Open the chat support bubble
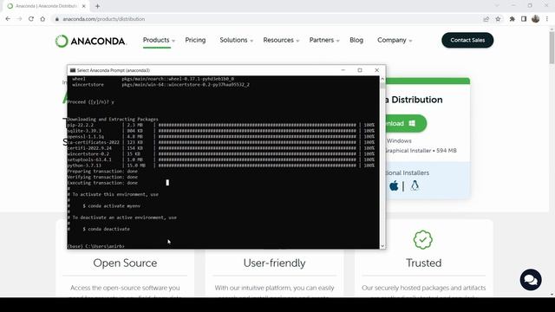Image resolution: width=555 pixels, height=312 pixels. (531, 280)
